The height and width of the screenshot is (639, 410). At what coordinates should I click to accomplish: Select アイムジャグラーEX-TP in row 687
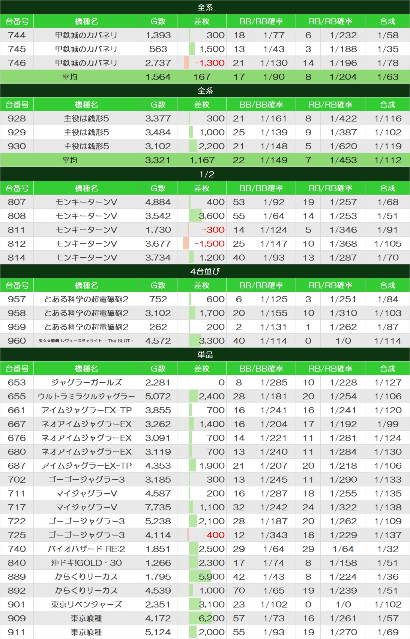click(86, 466)
